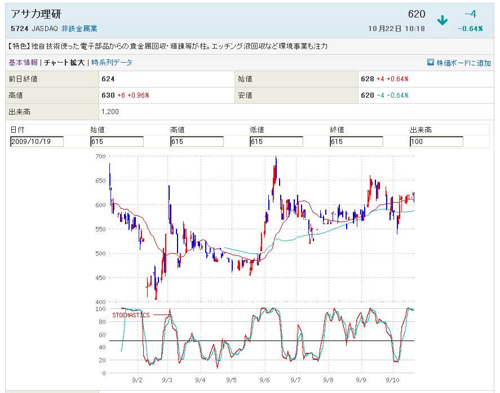500x393 pixels.
Task: Click the STOCHASTICS legend label on chart
Action: tap(131, 315)
